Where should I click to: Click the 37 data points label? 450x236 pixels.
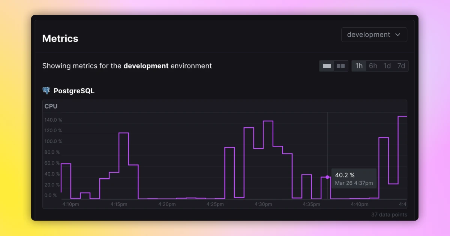coord(389,215)
